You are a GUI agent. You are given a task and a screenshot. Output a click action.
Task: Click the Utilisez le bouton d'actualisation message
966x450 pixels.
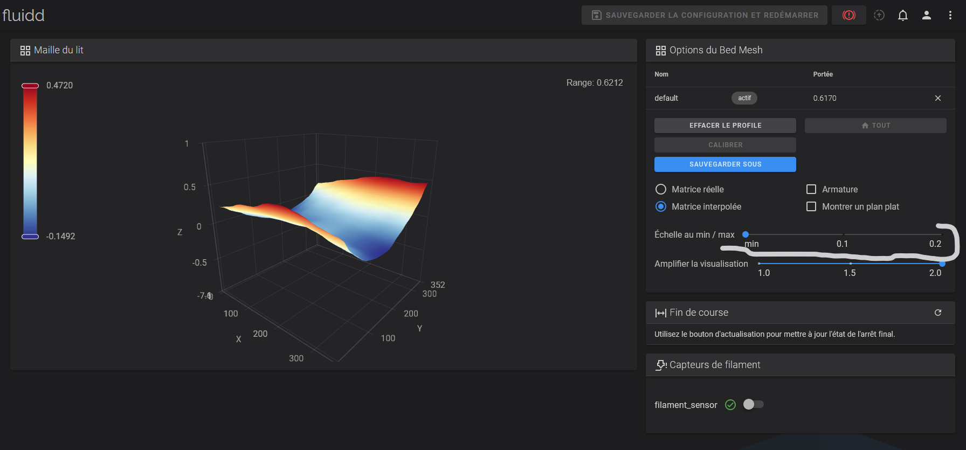click(x=775, y=334)
